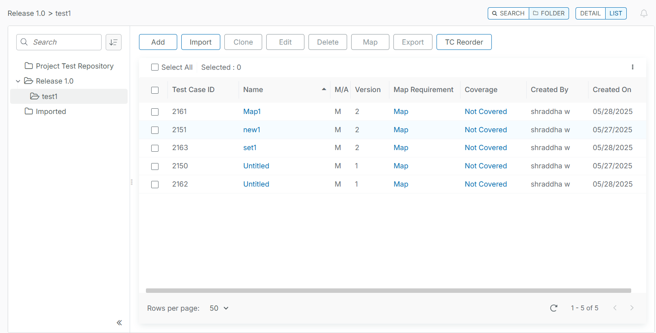Switch to the DETAIL view tab
656x333 pixels.
coord(590,13)
